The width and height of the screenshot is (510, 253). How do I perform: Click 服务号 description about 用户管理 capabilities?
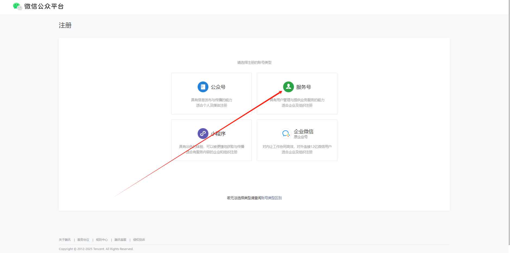297,100
